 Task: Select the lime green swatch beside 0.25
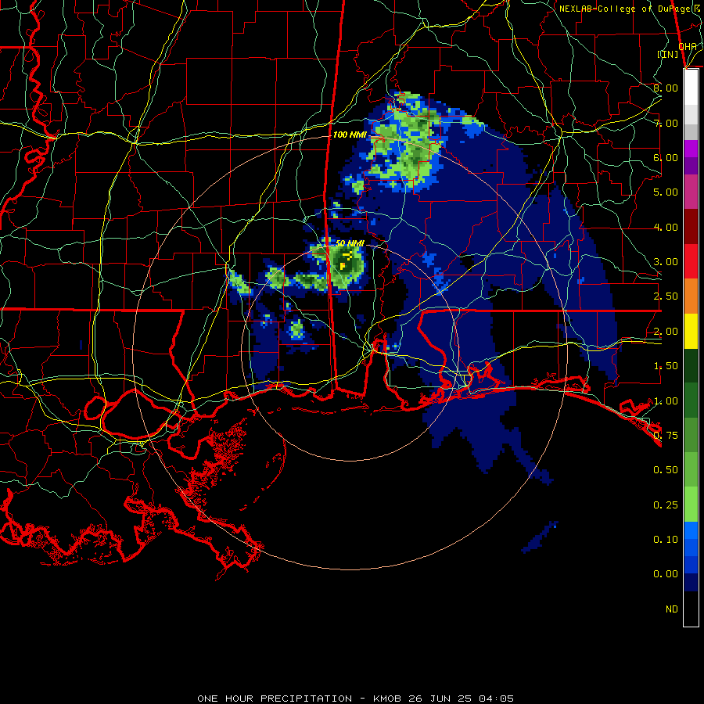[691, 505]
